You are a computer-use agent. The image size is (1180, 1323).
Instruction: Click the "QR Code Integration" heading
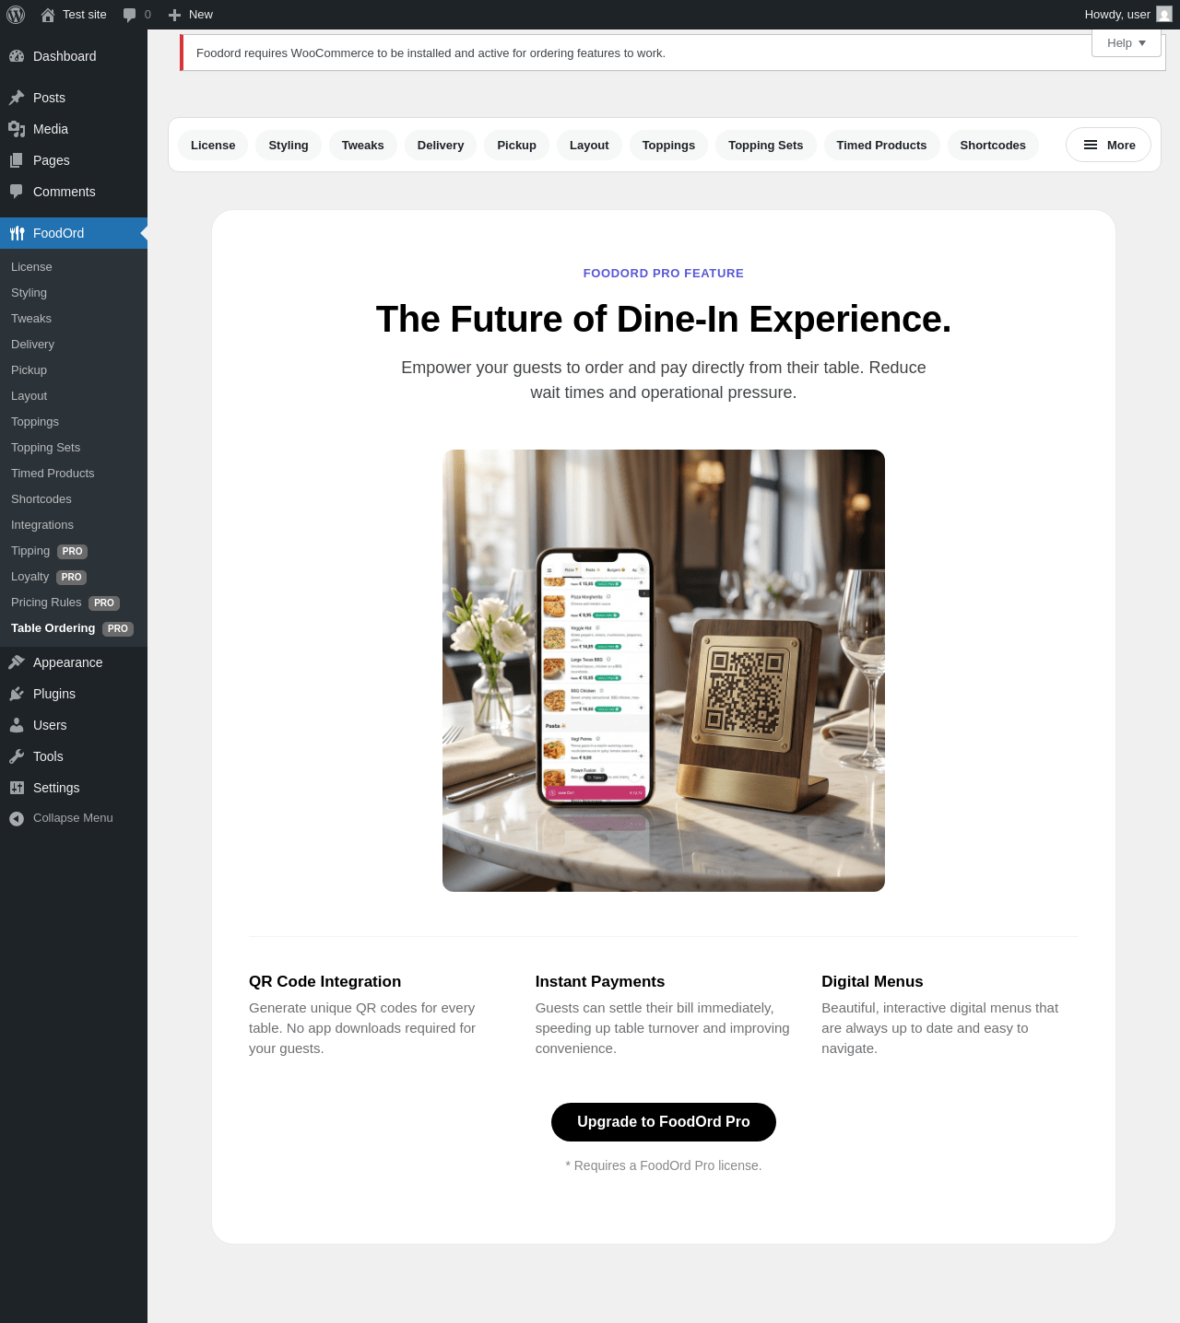coord(325,982)
